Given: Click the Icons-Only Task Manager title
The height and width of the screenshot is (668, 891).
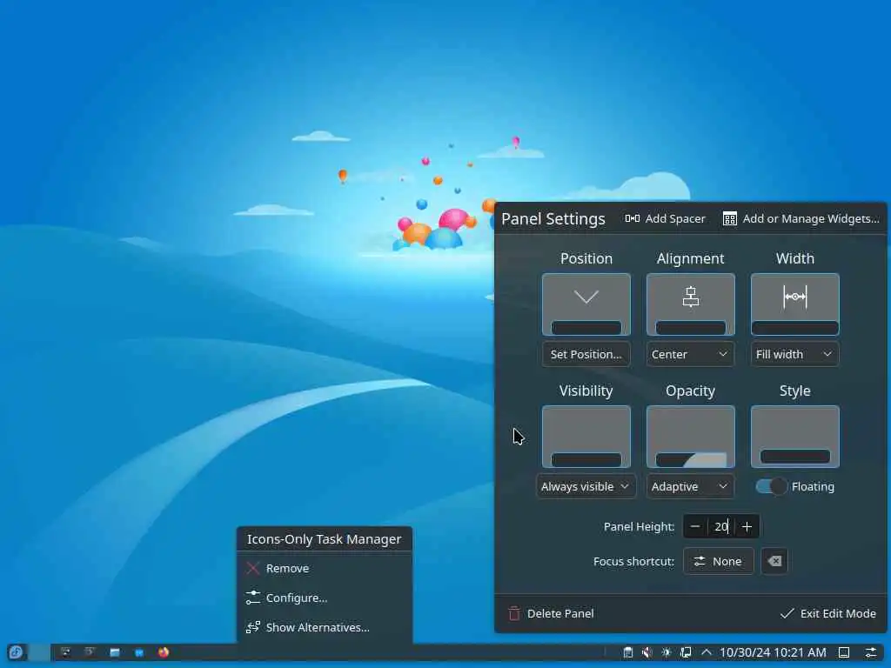Looking at the screenshot, I should pyautogui.click(x=324, y=539).
